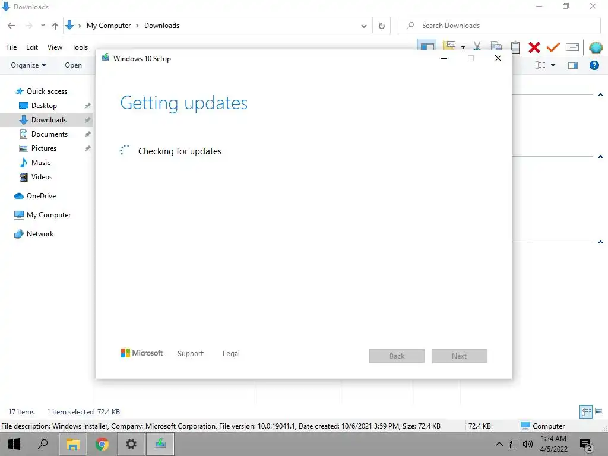608x456 pixels.
Task: Click the clipboard paste icon in toolbar
Action: coord(515,47)
